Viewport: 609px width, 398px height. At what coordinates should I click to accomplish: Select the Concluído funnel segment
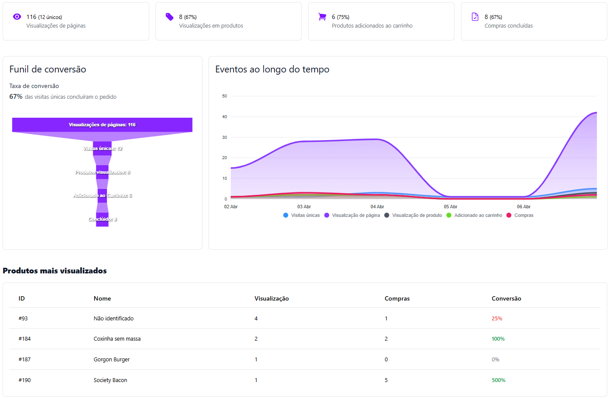102,219
